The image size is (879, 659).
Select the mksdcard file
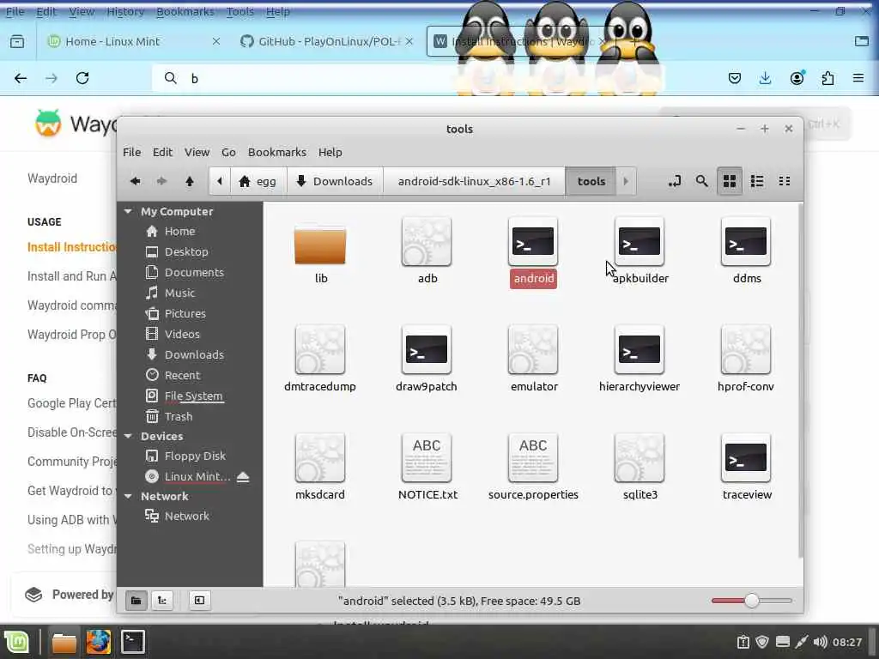tap(320, 458)
